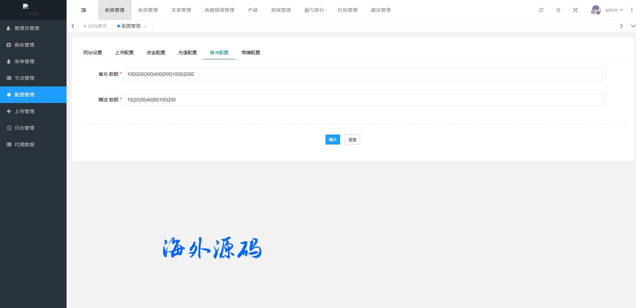Open the admin account dropdown
The image size is (636, 308).
click(x=614, y=10)
